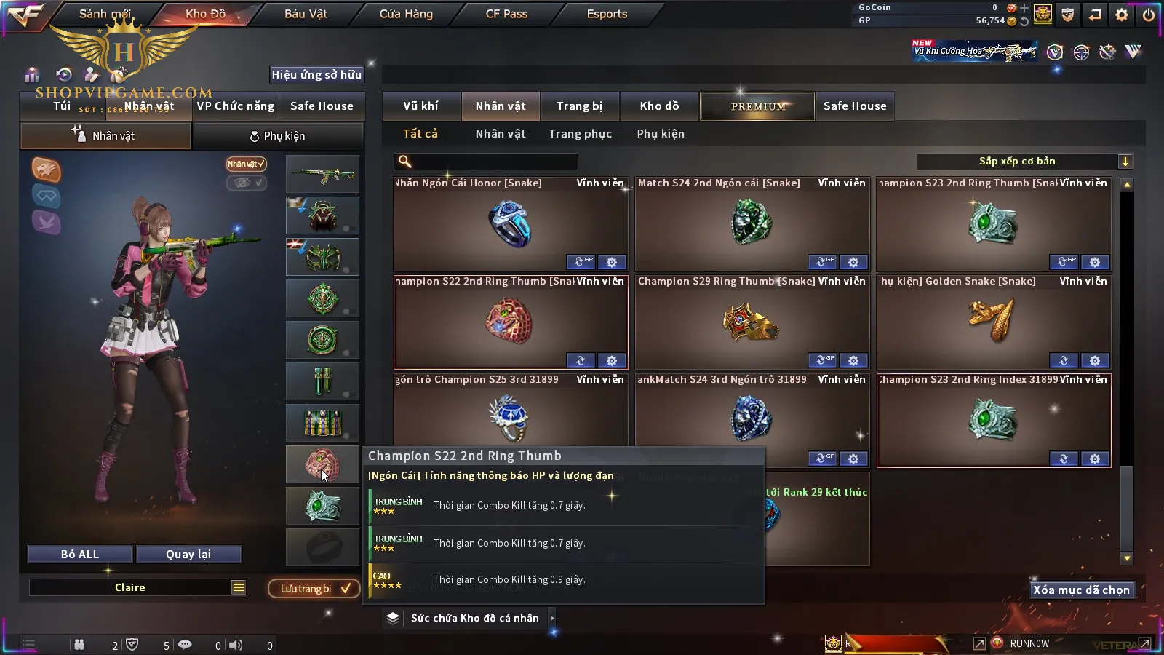
Task: Click the eagle icon beside character
Action: point(46,170)
